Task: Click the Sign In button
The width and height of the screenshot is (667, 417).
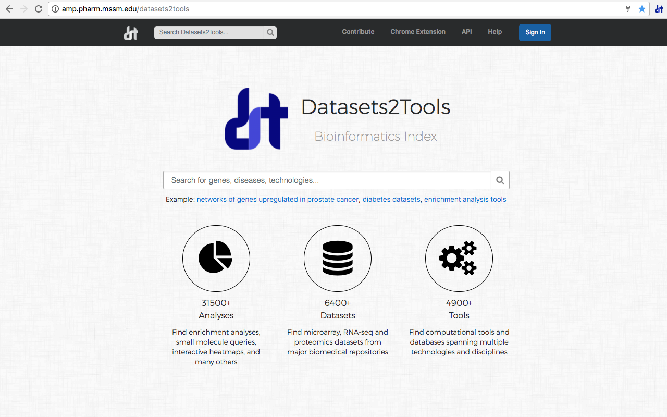Action: click(x=535, y=32)
